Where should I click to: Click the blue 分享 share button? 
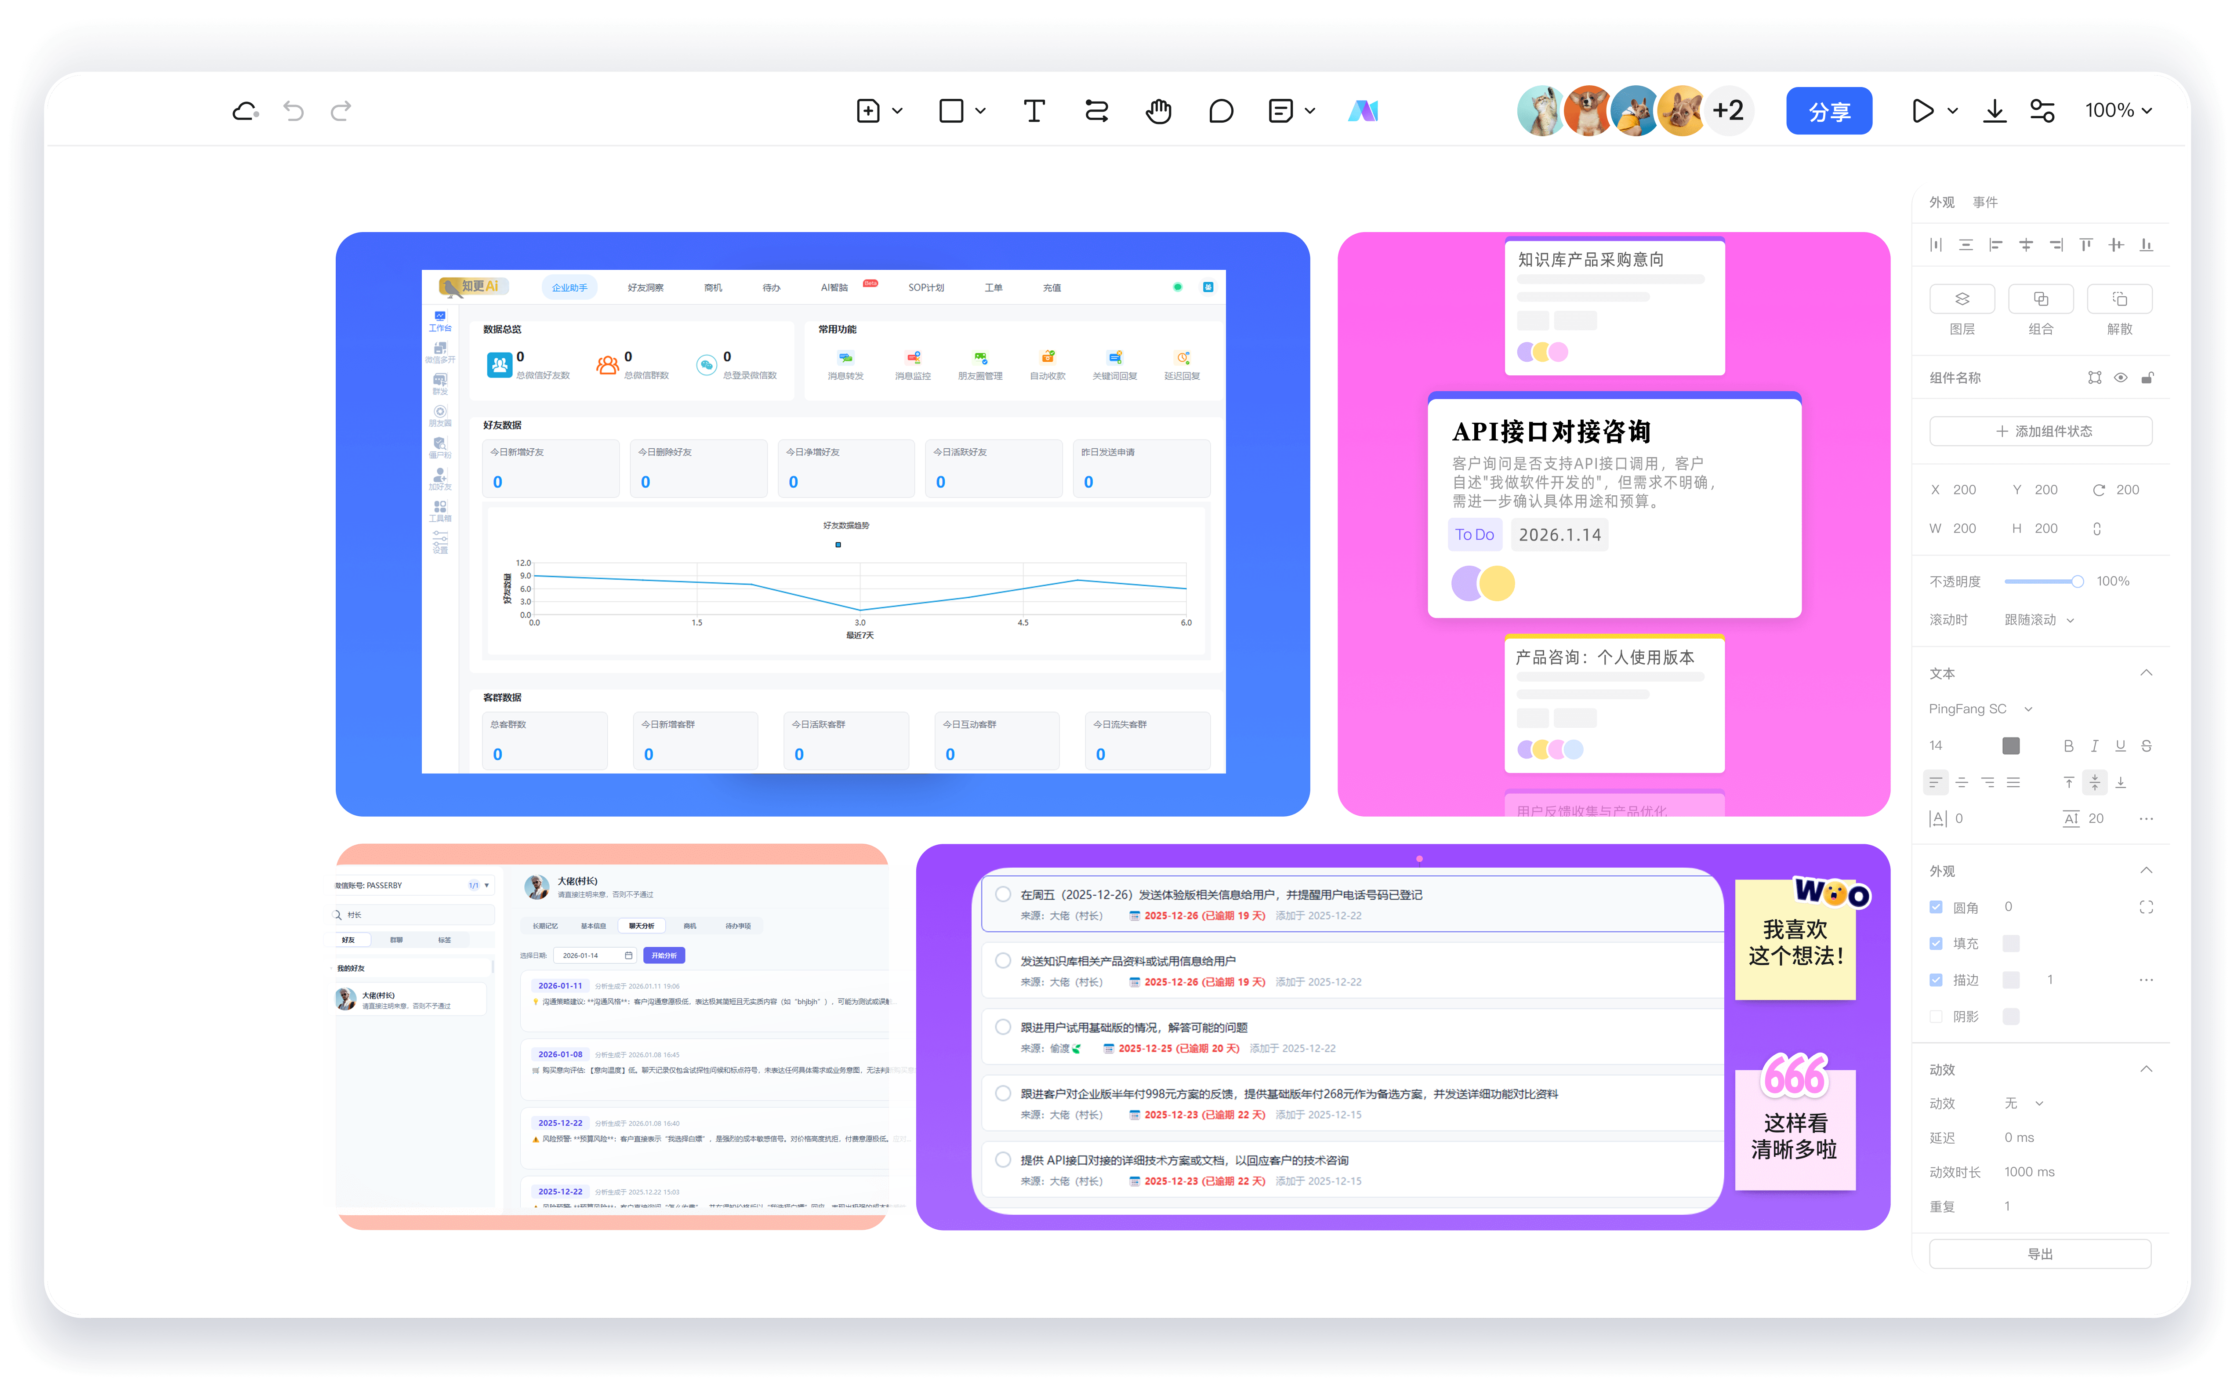[x=1828, y=111]
